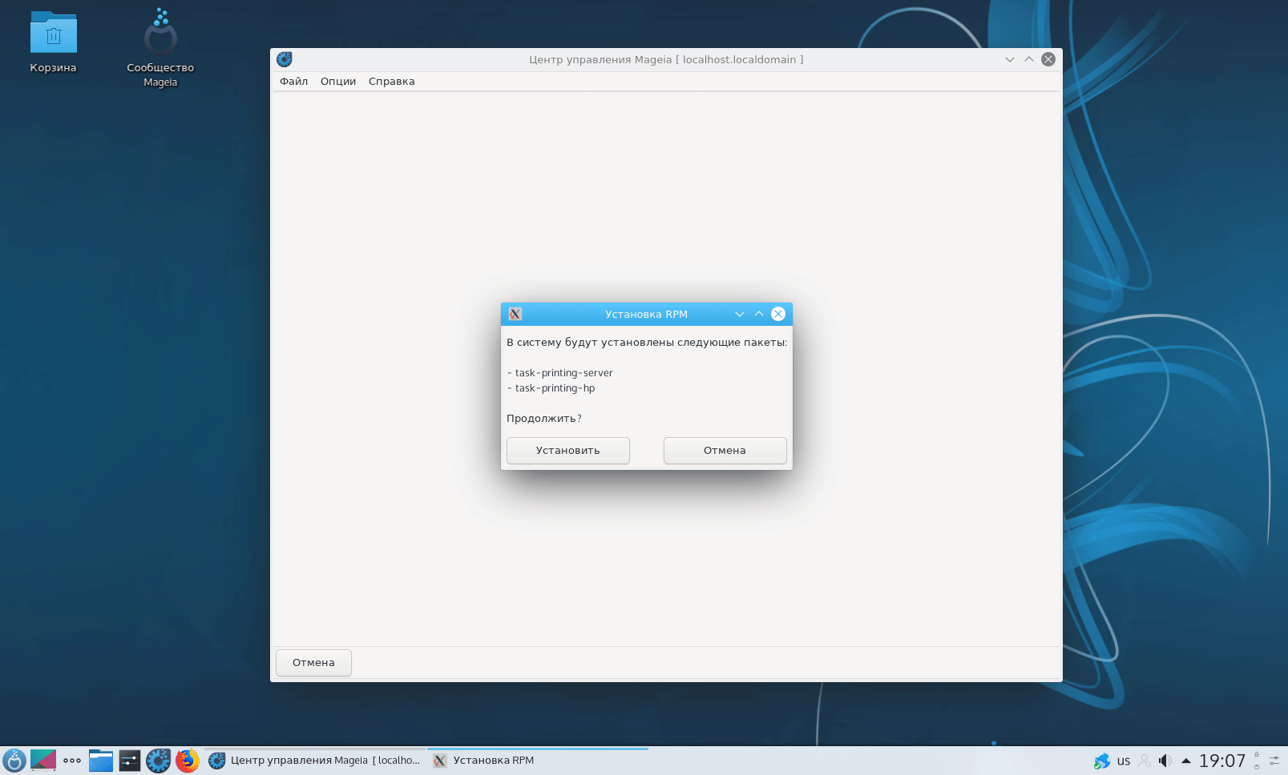Open the Сообщество Mageia desktop icon
1288x775 pixels.
coord(160,48)
